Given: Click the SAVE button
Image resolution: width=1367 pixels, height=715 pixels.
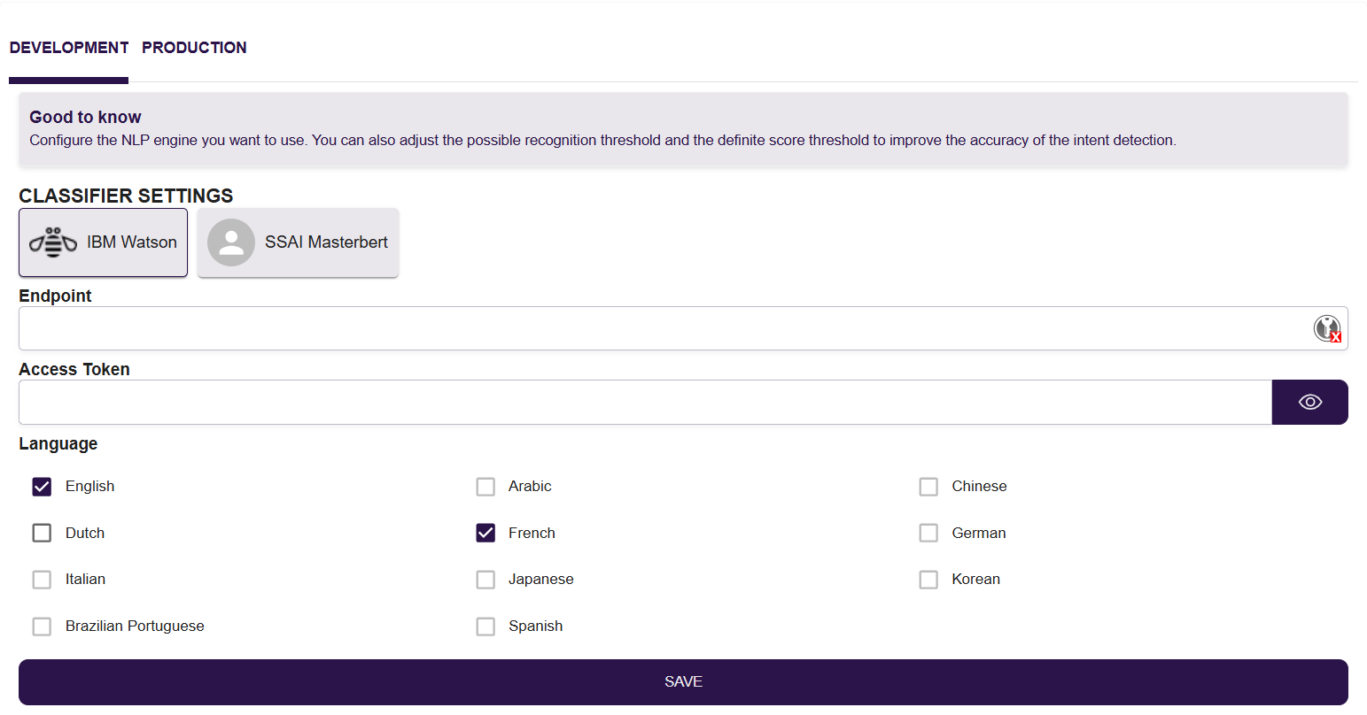Looking at the screenshot, I should point(683,682).
